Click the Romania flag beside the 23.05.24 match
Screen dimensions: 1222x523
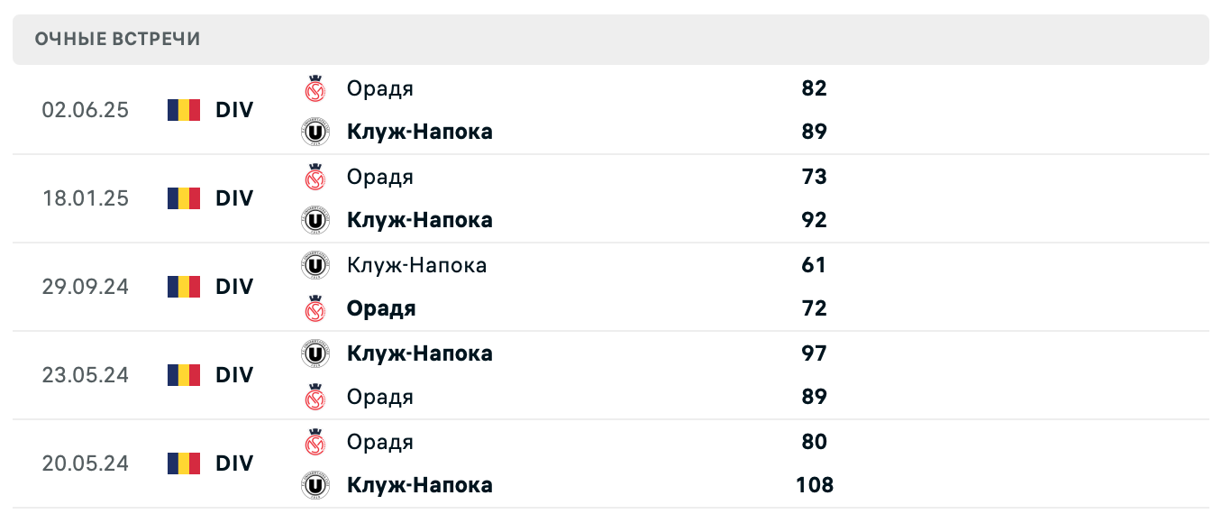click(183, 375)
